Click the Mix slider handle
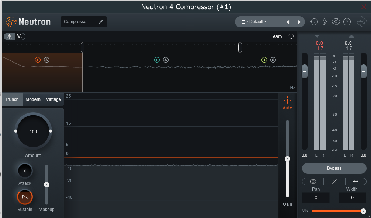Image resolution: width=371 pixels, height=218 pixels. 363,211
